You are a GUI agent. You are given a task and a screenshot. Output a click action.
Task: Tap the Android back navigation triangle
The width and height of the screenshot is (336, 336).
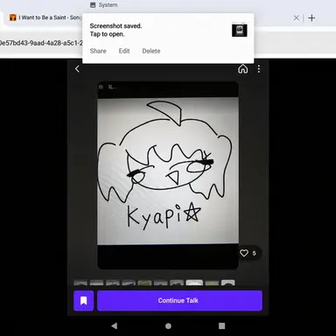tap(115, 325)
